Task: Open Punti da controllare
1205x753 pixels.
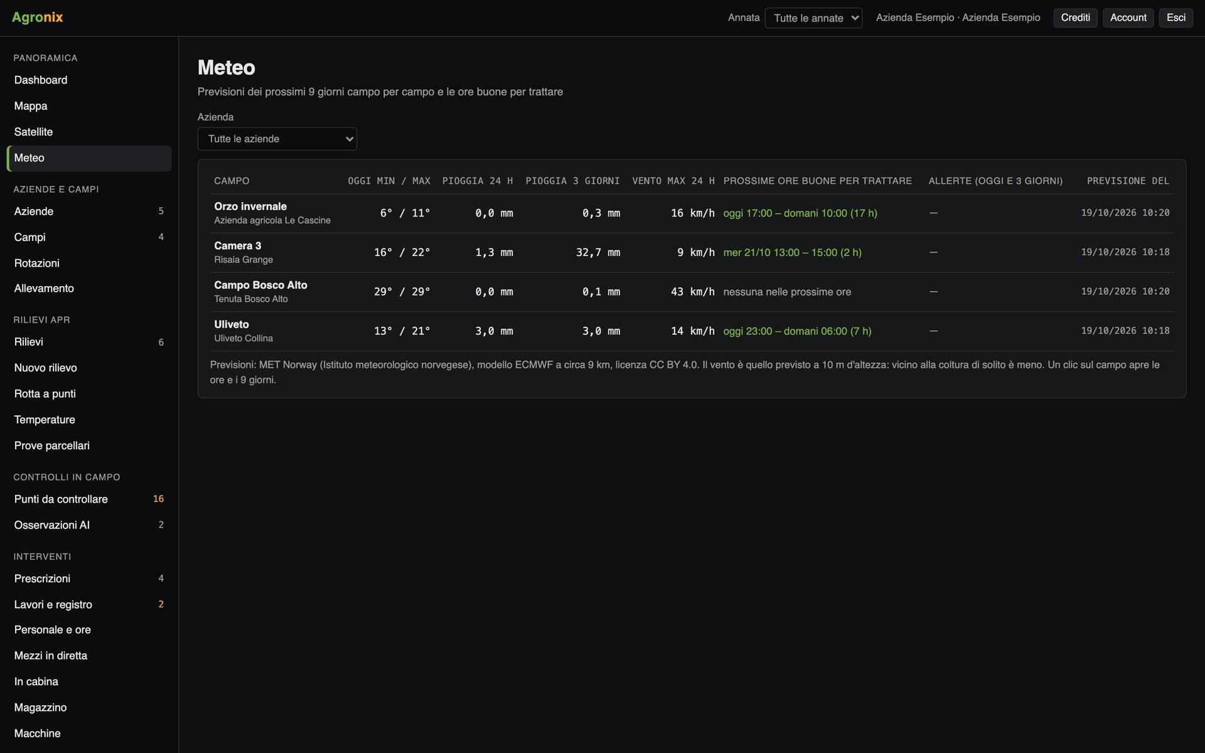Action: coord(89,499)
